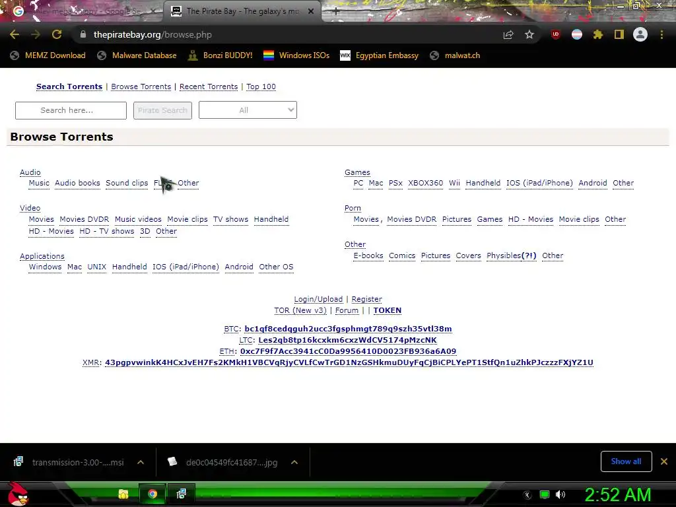Click the Search here text field
The height and width of the screenshot is (507, 676).
click(71, 110)
